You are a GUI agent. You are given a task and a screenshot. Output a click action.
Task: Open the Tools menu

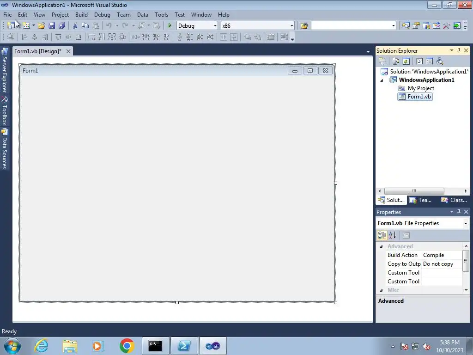161,14
